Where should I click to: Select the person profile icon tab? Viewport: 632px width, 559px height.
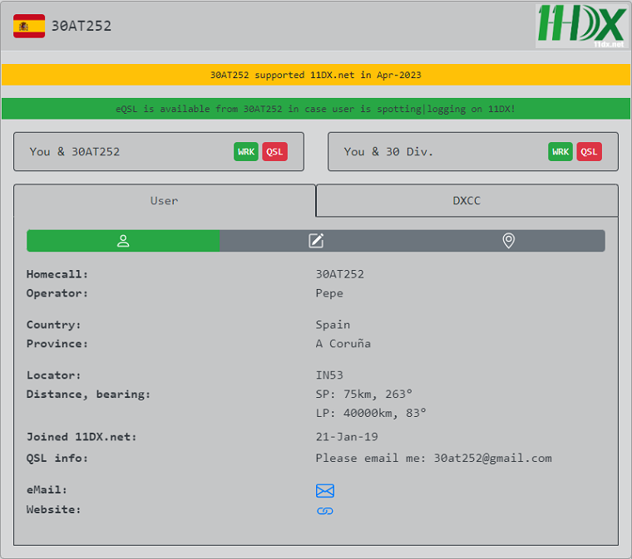pos(123,241)
